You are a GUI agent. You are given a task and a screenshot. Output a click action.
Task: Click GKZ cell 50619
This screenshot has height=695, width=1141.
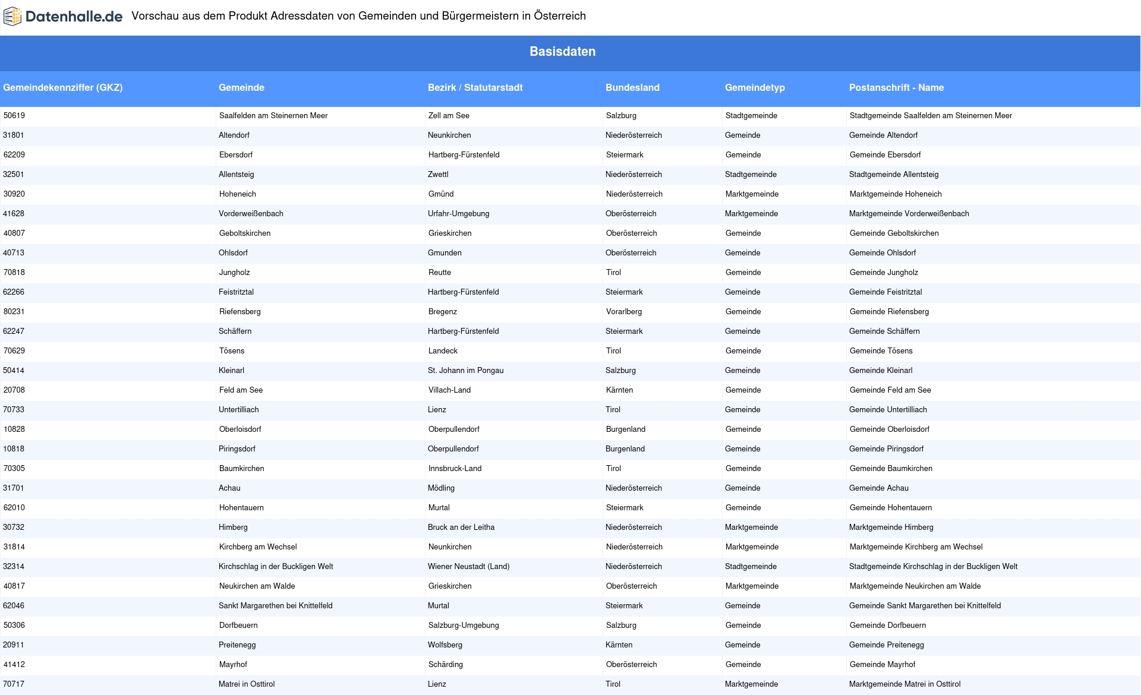point(108,116)
